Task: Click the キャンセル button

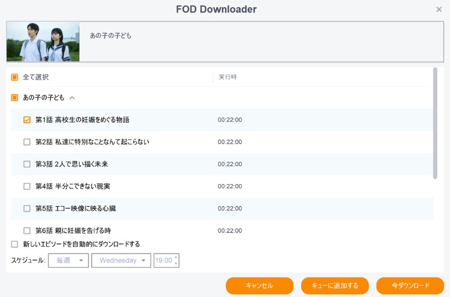Action: tap(259, 285)
